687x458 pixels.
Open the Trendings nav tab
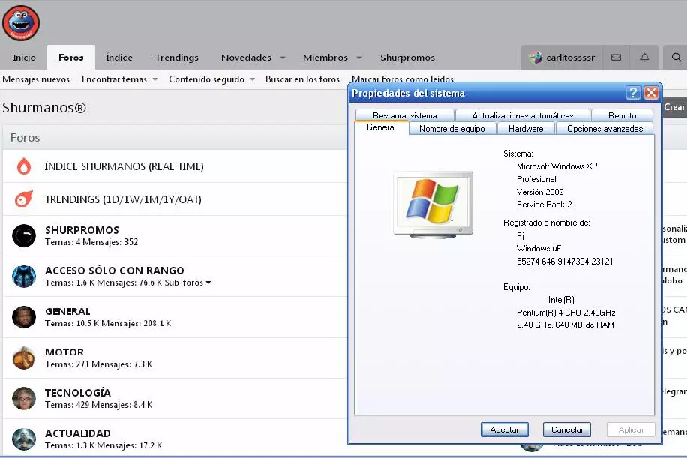pyautogui.click(x=177, y=58)
